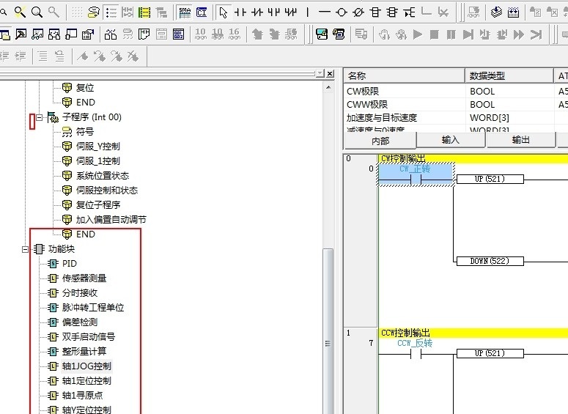
Task: Open the SMA mnemonics view icon
Action: click(185, 12)
